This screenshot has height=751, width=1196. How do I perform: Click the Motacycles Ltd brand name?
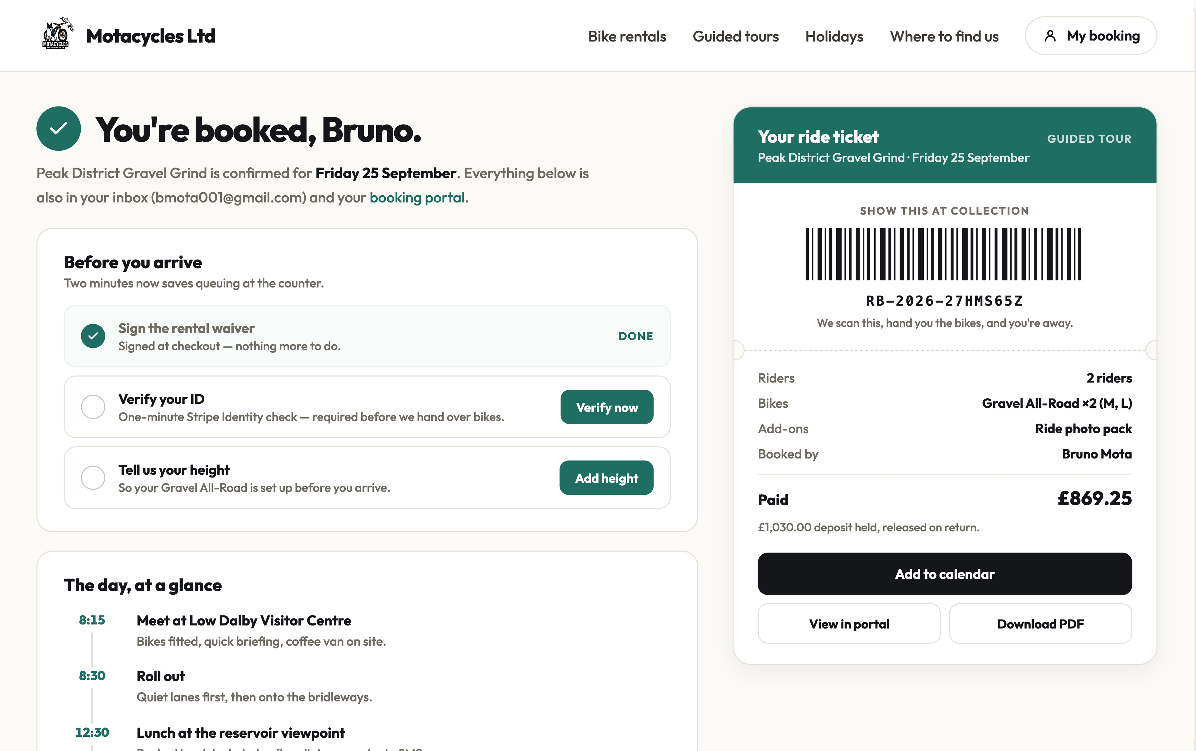point(150,36)
